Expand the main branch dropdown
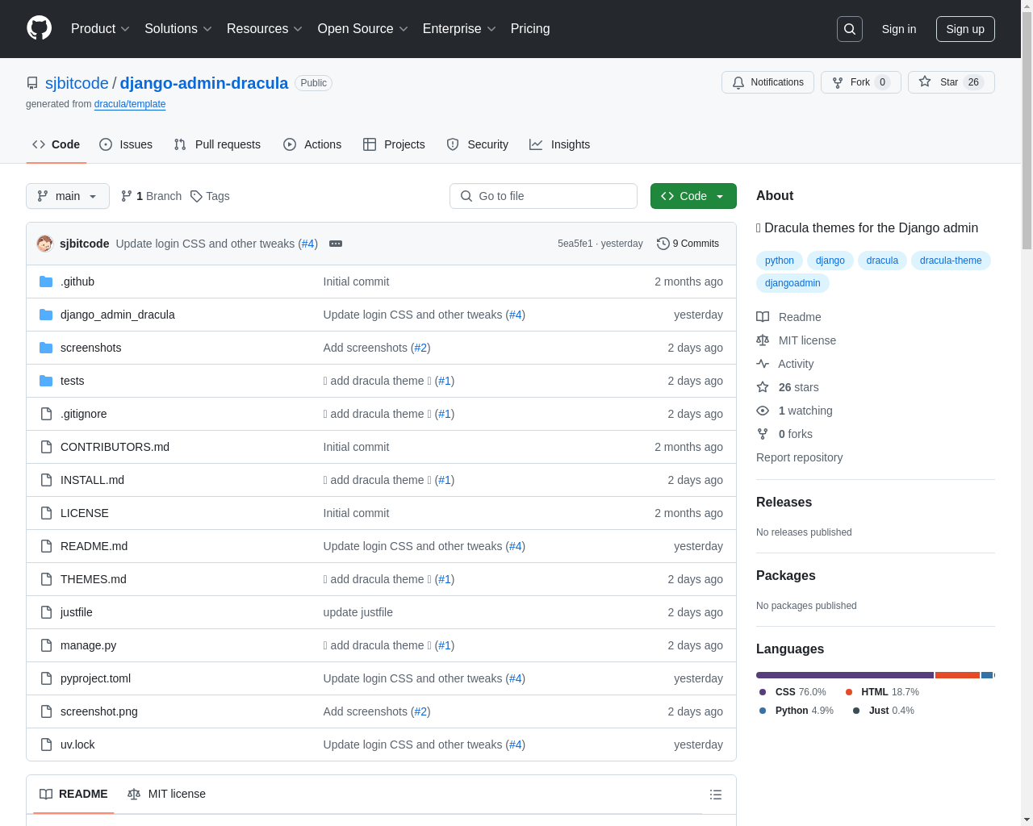This screenshot has height=826, width=1033. [68, 196]
